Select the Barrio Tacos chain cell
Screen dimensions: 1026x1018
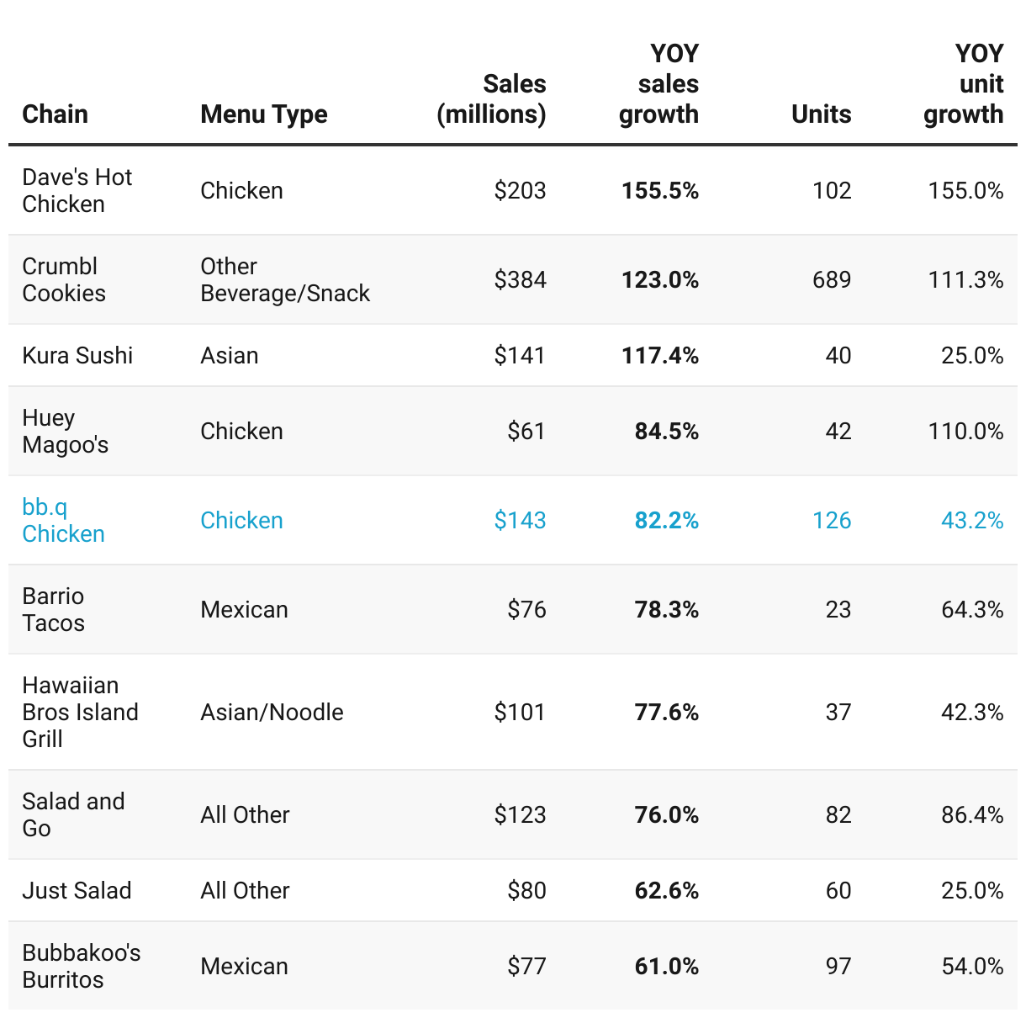[x=53, y=609]
